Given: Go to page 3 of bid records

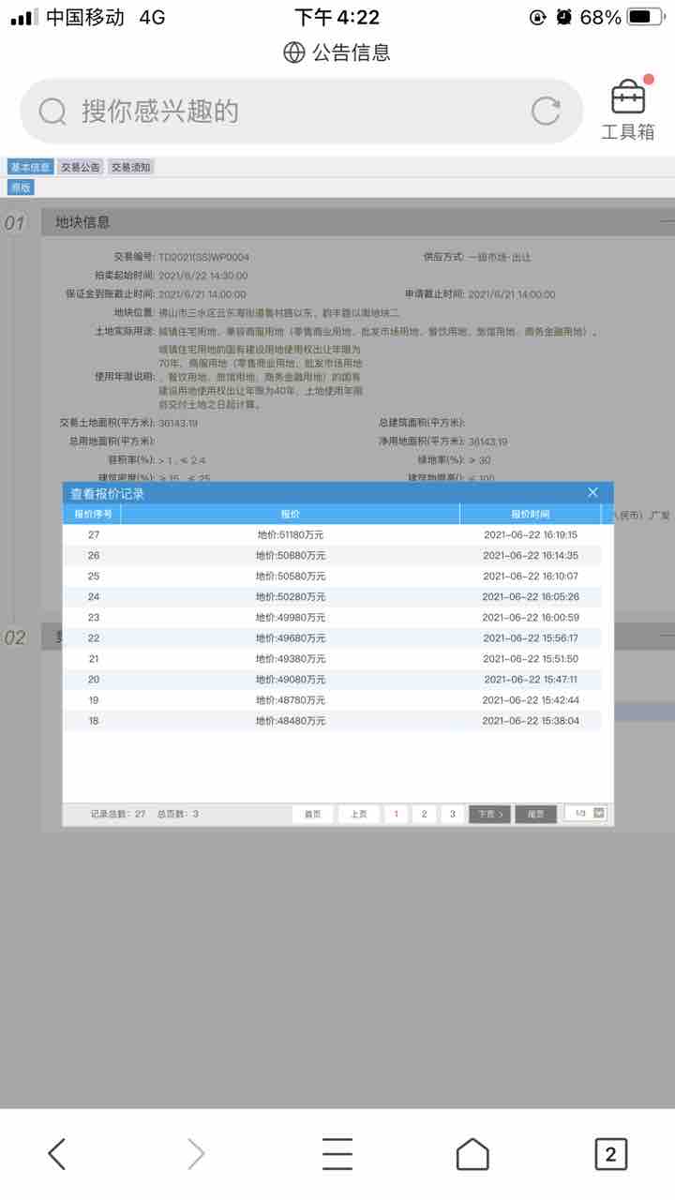Looking at the screenshot, I should pos(452,814).
